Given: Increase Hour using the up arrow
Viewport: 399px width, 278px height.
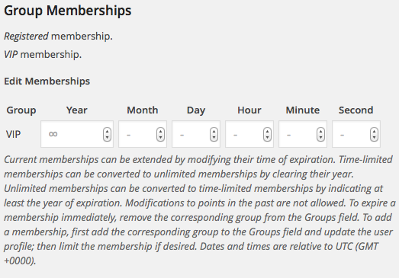Looking at the screenshot, I should (x=268, y=131).
